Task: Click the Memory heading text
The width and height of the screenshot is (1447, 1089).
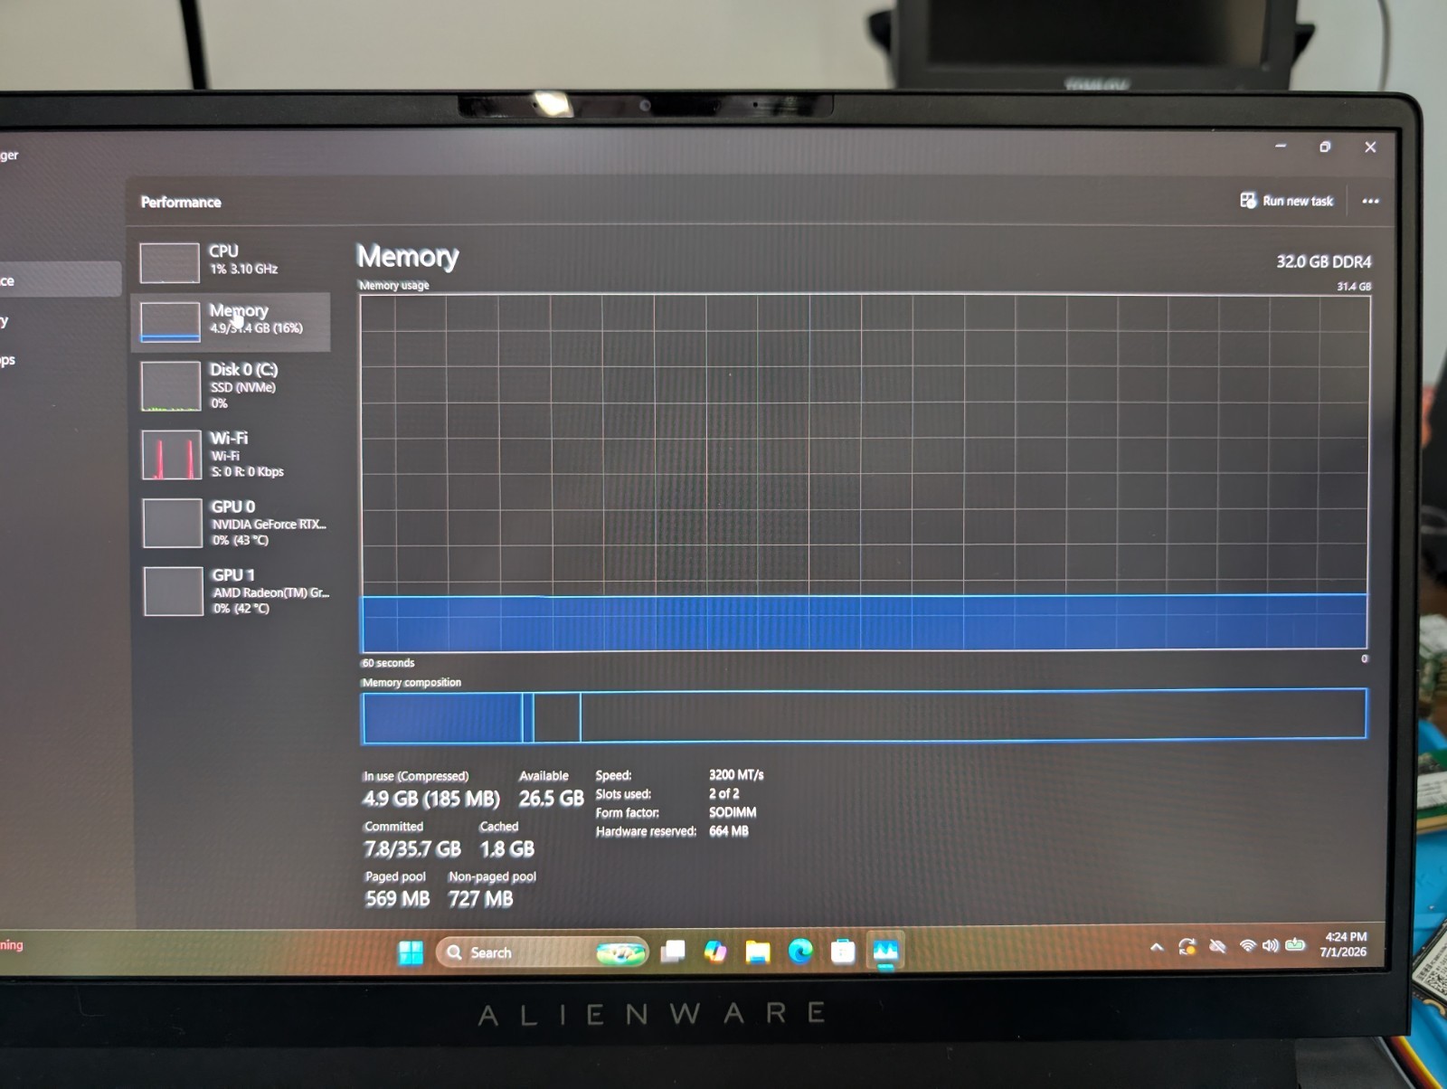Action: pos(408,257)
